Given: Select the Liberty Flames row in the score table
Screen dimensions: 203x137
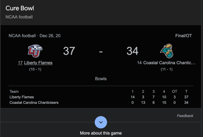Looking at the screenshot, I should tap(22, 97).
